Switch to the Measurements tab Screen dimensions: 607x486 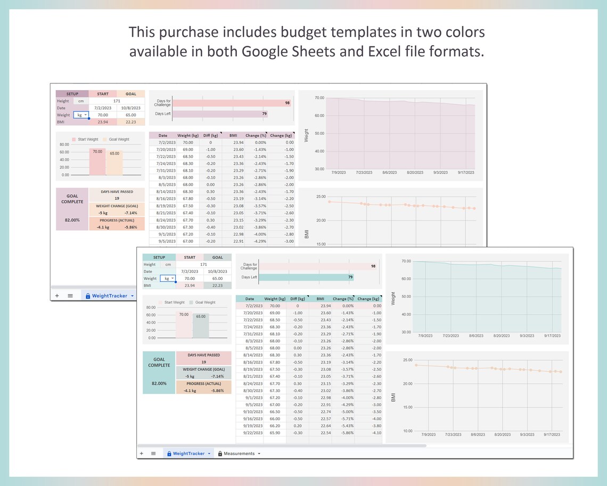pyautogui.click(x=238, y=453)
